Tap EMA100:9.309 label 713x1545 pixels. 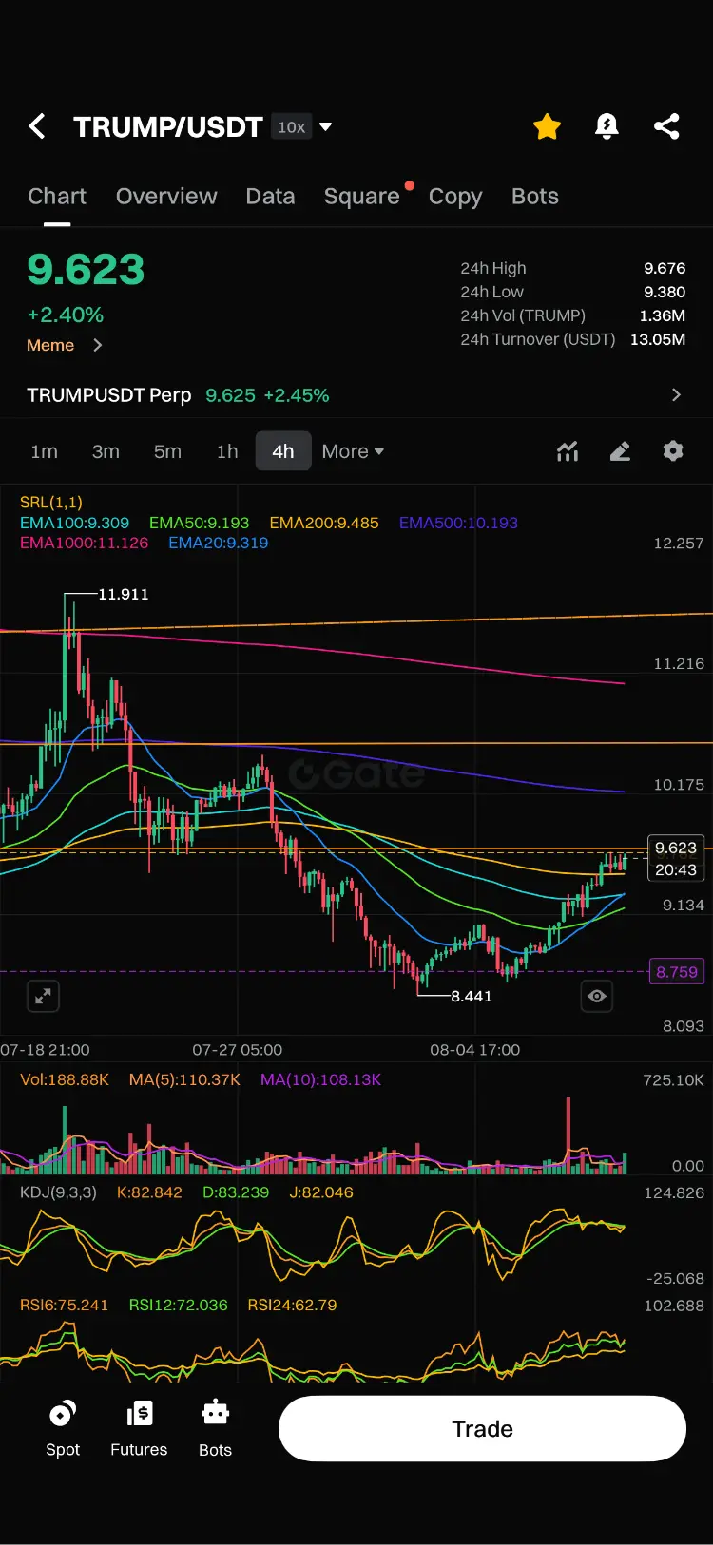[x=74, y=523]
